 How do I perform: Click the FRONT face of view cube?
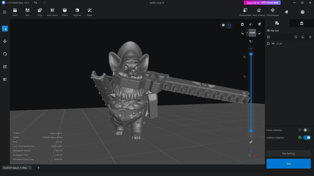click(252, 33)
